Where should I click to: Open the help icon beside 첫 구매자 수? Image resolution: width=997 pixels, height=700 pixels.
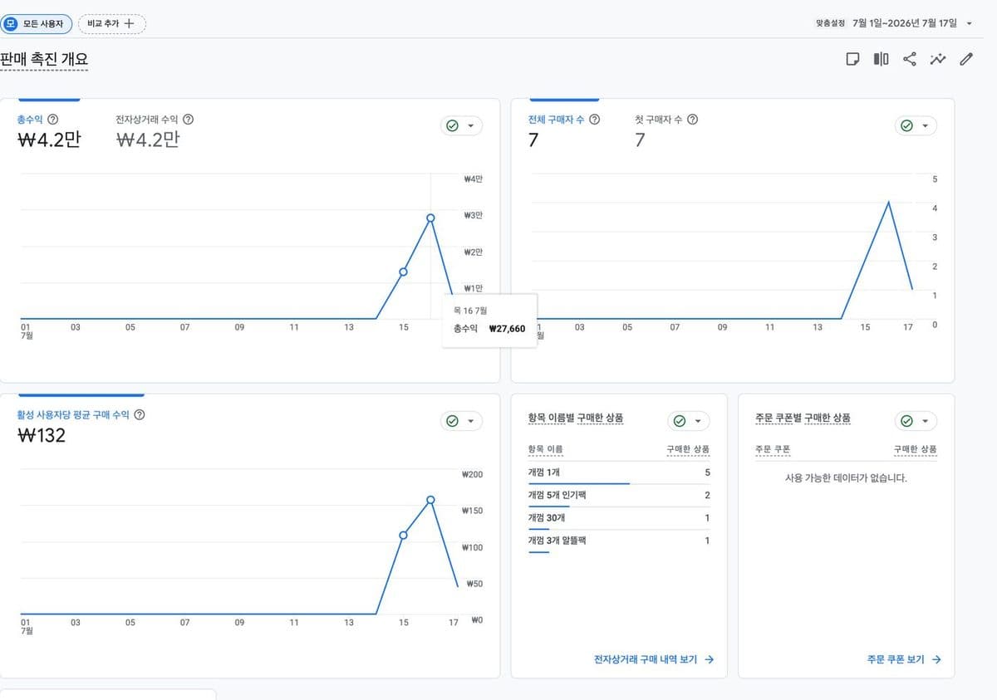click(692, 120)
